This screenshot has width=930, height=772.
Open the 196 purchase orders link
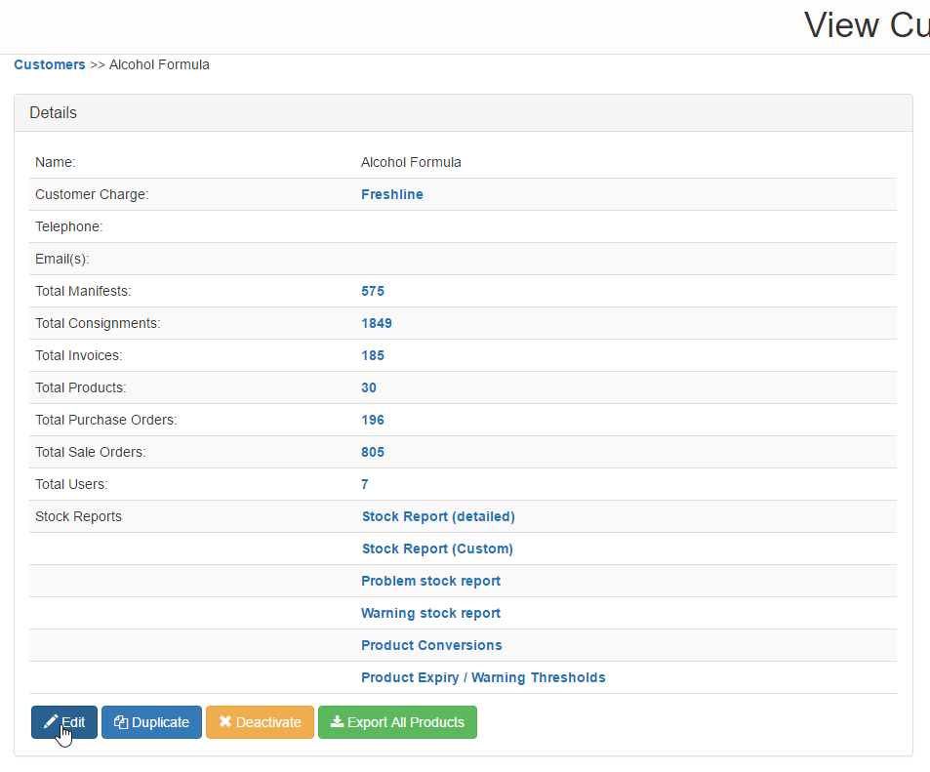click(373, 420)
